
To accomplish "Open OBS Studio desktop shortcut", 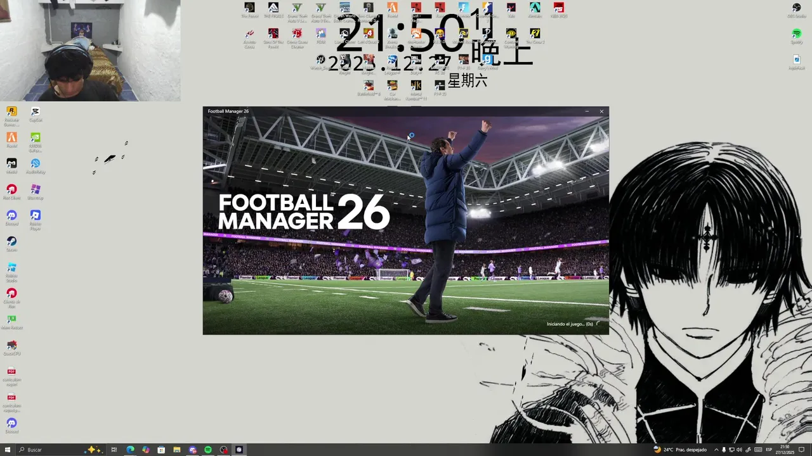I will coord(796,10).
